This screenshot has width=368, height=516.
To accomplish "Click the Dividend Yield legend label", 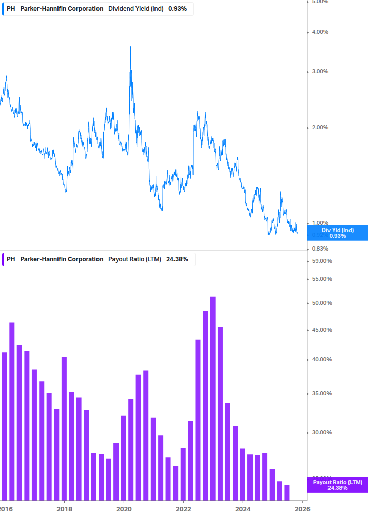I will pos(136,9).
